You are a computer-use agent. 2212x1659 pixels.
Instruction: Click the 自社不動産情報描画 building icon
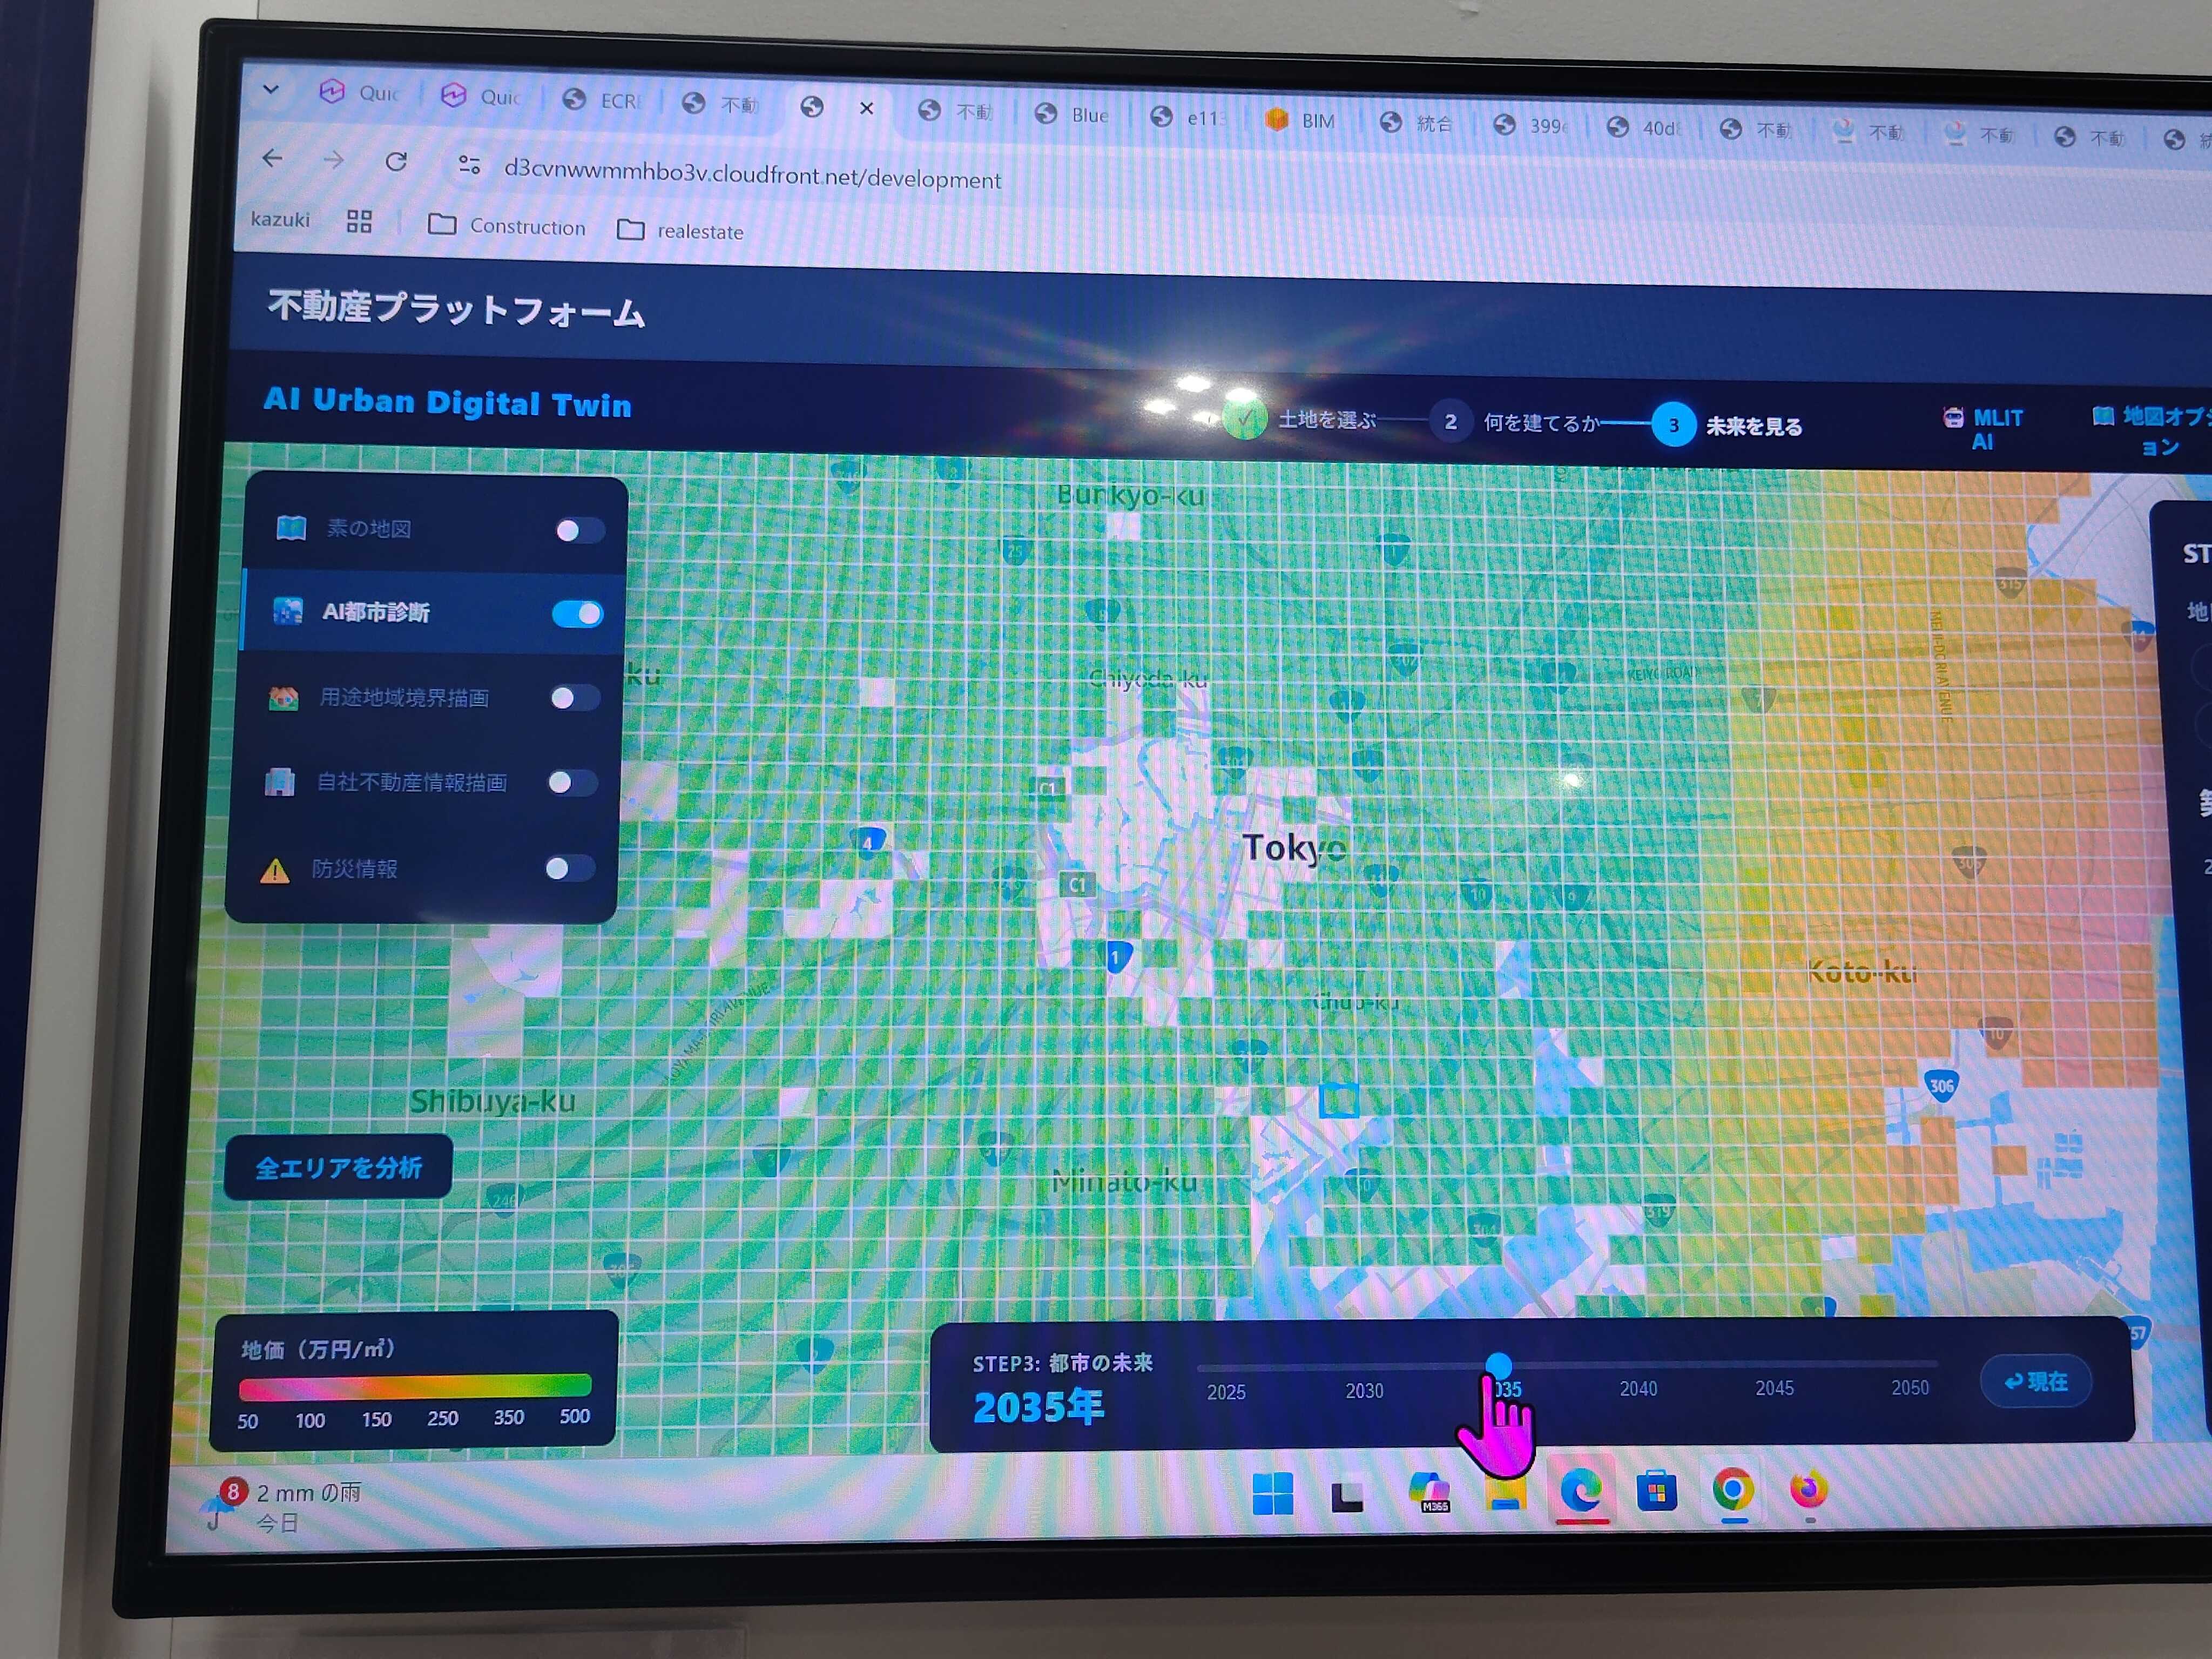click(x=280, y=782)
